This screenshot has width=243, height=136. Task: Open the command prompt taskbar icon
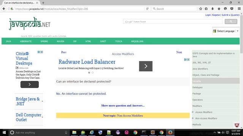144,133
